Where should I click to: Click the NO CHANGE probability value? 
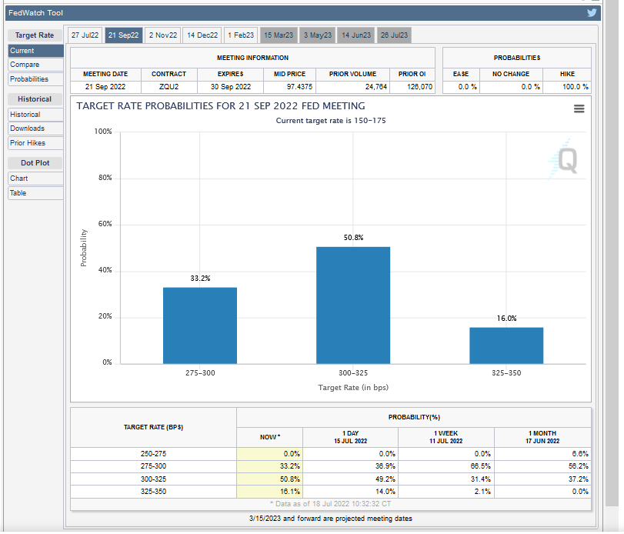coord(530,87)
